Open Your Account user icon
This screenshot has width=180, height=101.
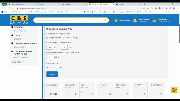pyautogui.click(x=135, y=20)
